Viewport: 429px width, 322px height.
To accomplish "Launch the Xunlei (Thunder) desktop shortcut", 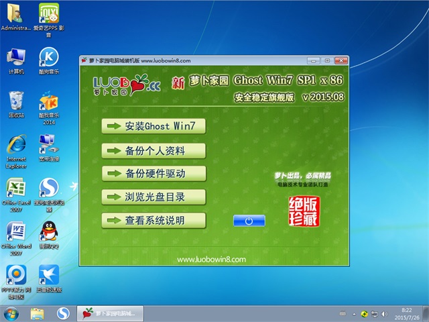I will pos(49,279).
